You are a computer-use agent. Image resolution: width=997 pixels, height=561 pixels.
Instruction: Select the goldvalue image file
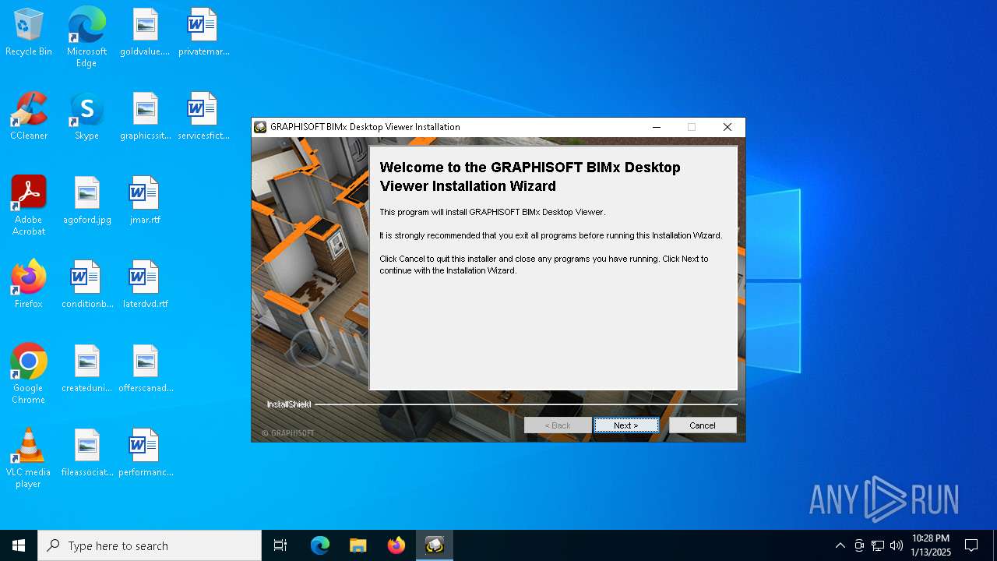145,33
